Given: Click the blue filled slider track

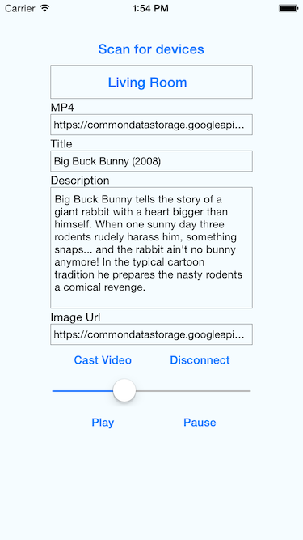Looking at the screenshot, I should pos(82,391).
